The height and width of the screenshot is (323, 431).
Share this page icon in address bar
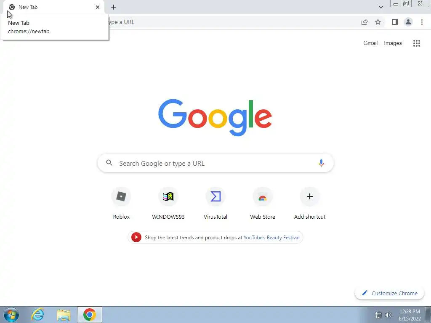(x=364, y=22)
